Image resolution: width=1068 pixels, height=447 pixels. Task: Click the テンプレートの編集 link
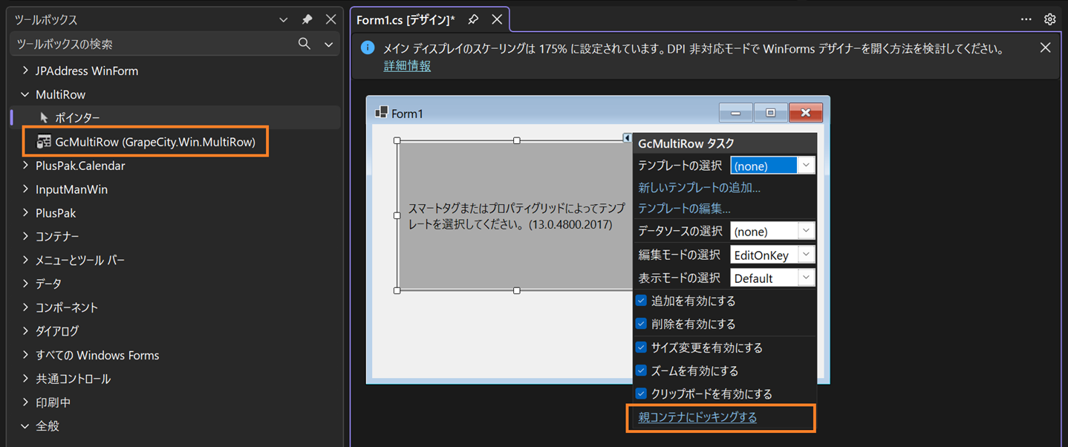(684, 209)
